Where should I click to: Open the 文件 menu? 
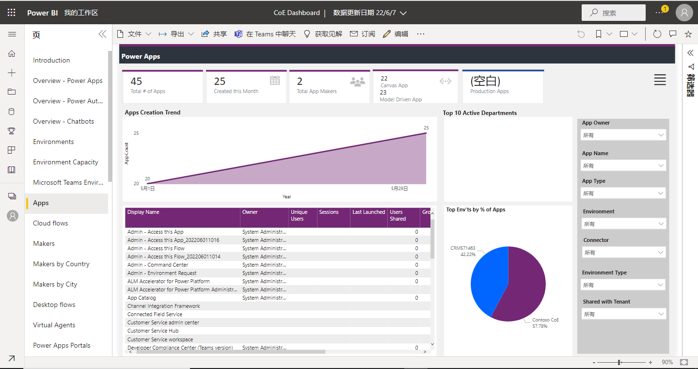(x=134, y=34)
